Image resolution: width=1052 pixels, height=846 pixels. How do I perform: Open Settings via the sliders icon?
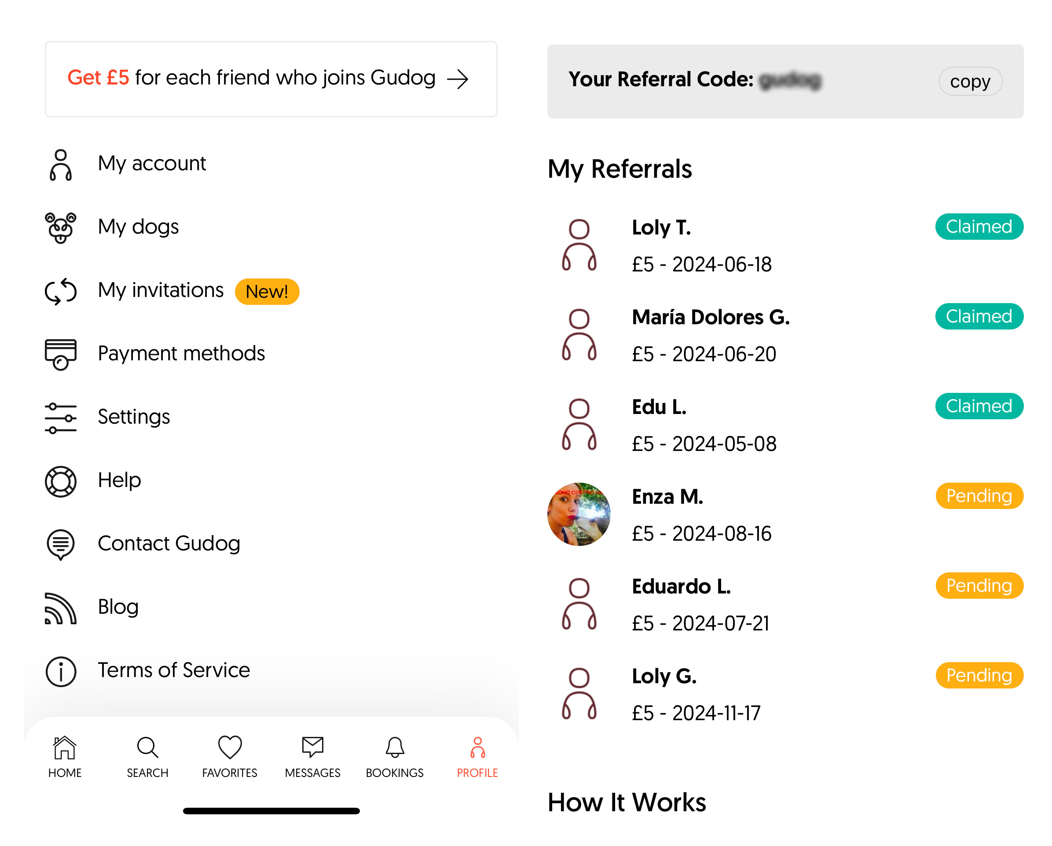[61, 417]
